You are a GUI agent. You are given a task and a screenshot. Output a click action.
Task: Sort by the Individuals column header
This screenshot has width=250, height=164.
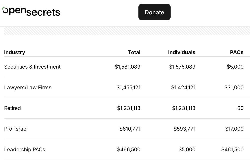[x=182, y=52]
